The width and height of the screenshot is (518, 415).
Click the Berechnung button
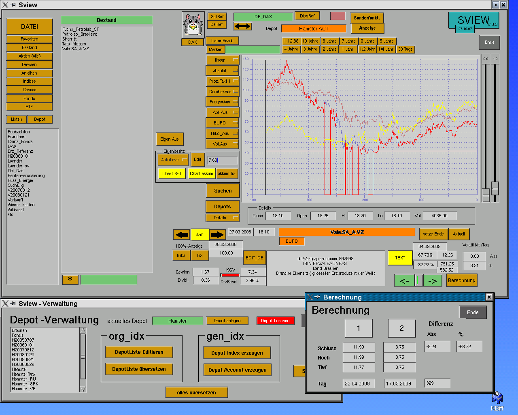pos(461,280)
